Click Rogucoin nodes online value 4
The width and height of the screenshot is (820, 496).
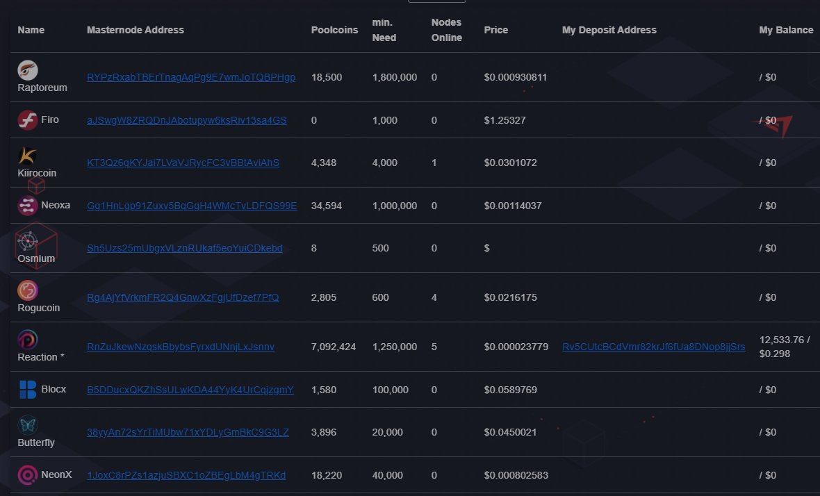point(434,297)
